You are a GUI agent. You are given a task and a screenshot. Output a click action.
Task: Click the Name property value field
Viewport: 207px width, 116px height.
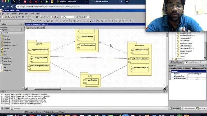coord(197,74)
